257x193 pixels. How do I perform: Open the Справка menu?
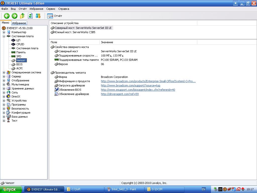pyautogui.click(x=63, y=9)
